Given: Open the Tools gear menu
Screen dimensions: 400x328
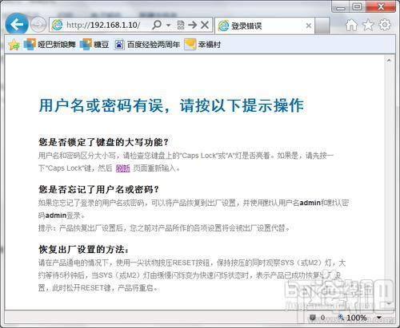Looking at the screenshot, I should coord(385,25).
